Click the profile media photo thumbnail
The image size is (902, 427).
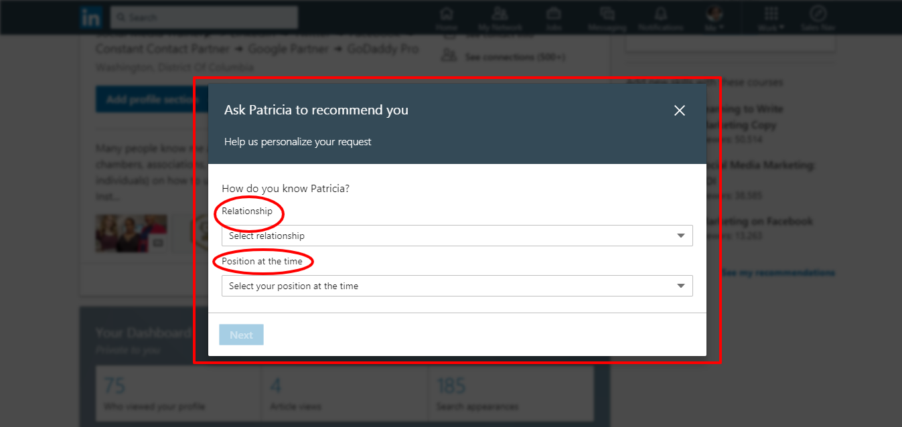click(x=131, y=233)
